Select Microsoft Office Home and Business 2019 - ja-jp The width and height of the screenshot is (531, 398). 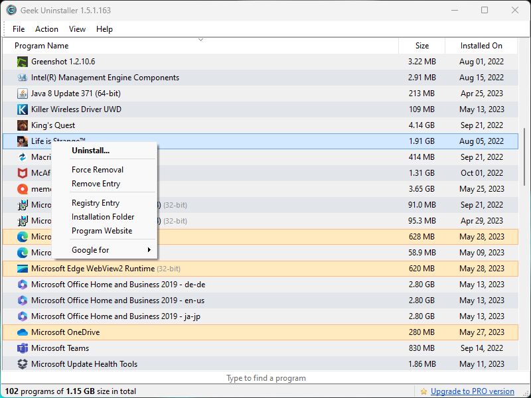click(115, 316)
